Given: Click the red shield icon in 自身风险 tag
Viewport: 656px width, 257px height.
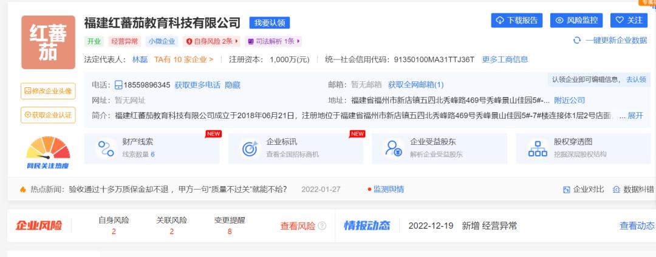Looking at the screenshot, I should 189,41.
